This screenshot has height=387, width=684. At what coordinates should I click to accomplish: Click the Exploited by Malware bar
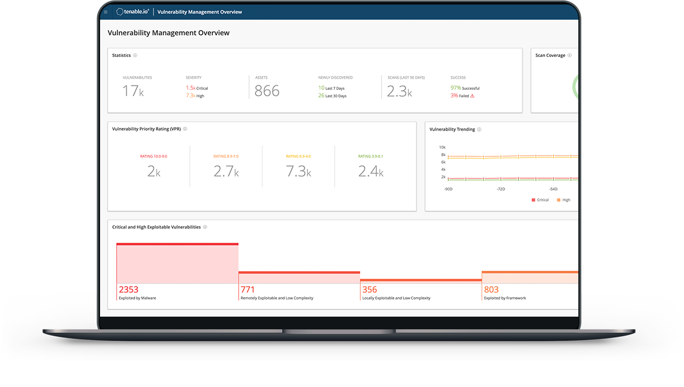click(x=177, y=263)
